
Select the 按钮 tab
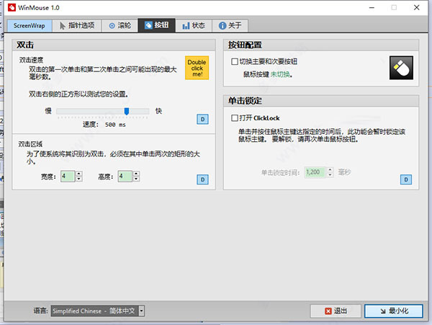(x=156, y=25)
